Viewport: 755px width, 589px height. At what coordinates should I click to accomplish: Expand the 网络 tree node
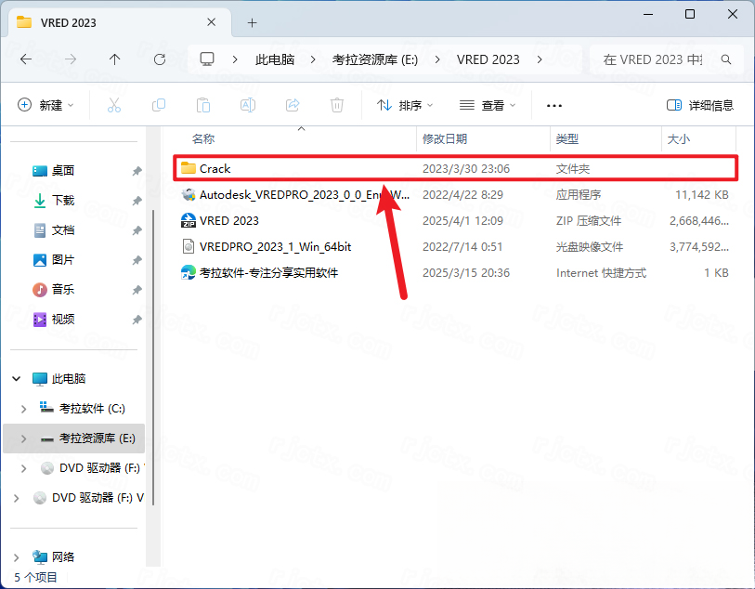[x=17, y=557]
